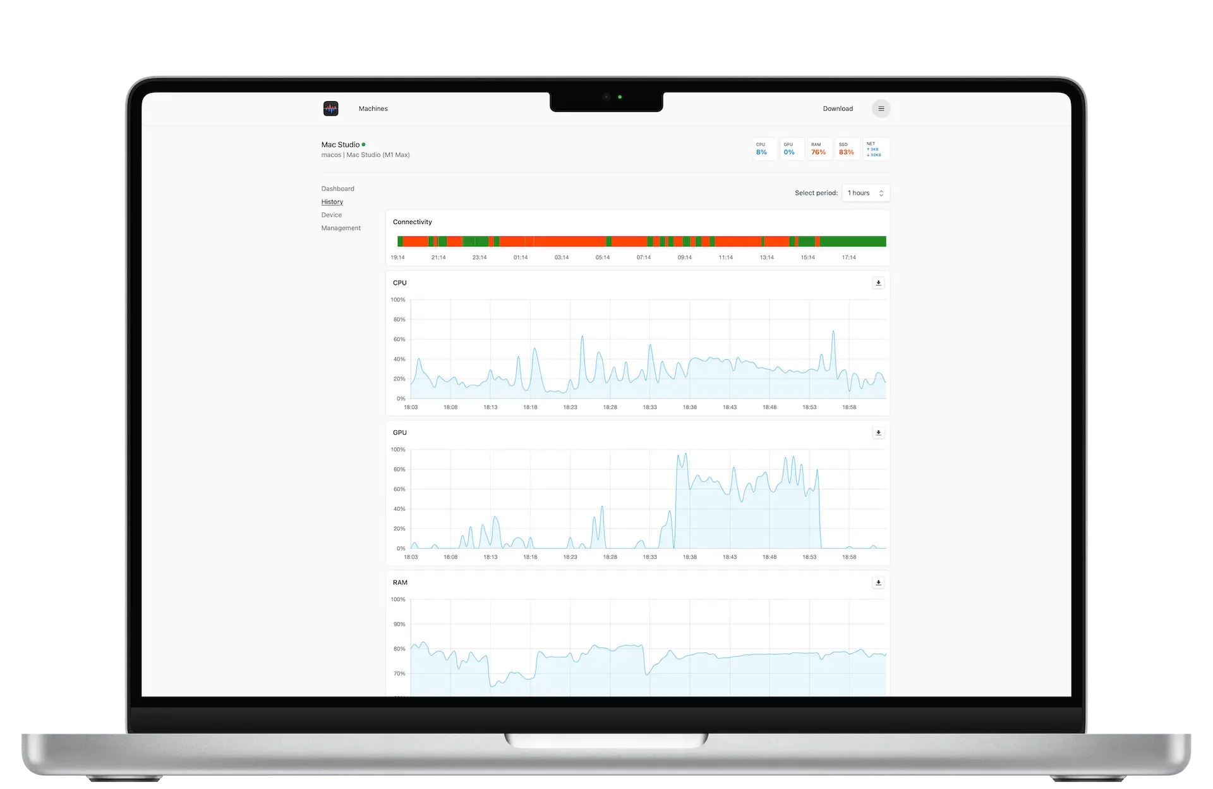
Task: Select the History sidebar tab
Action: pos(332,202)
